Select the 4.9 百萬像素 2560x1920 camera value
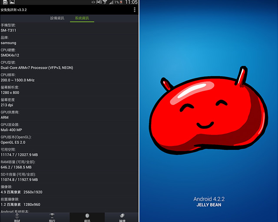Viewport: 278px width, 222px height. click(21, 192)
